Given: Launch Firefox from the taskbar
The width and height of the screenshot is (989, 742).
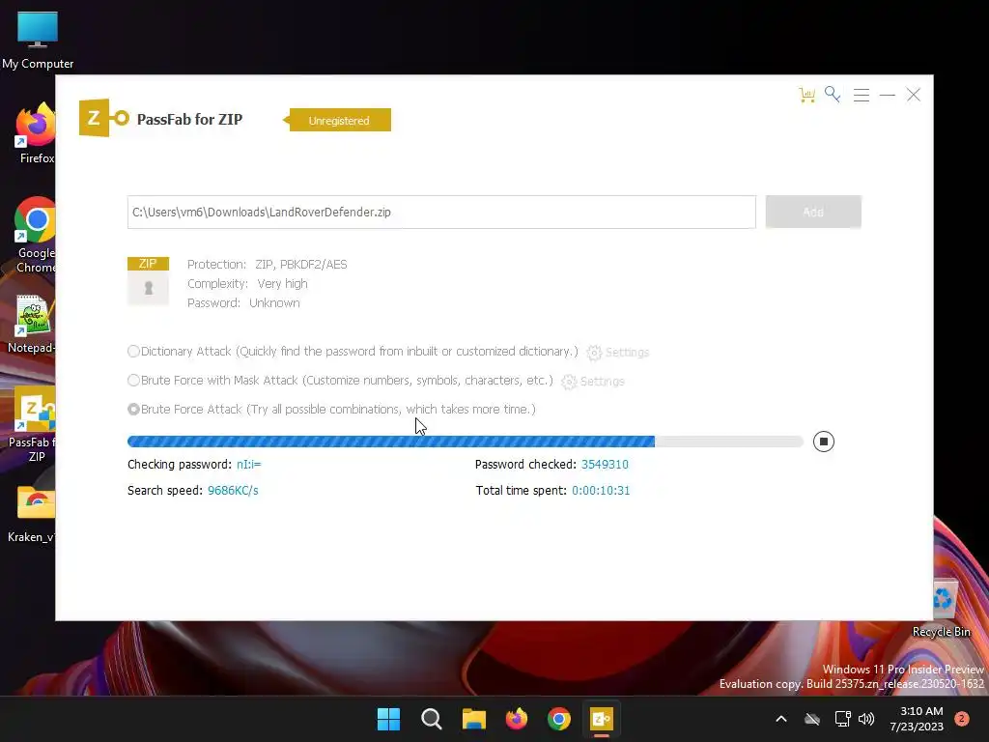Looking at the screenshot, I should point(517,719).
